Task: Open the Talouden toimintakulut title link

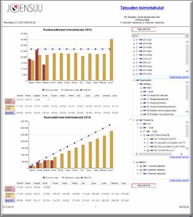Action: (142, 8)
